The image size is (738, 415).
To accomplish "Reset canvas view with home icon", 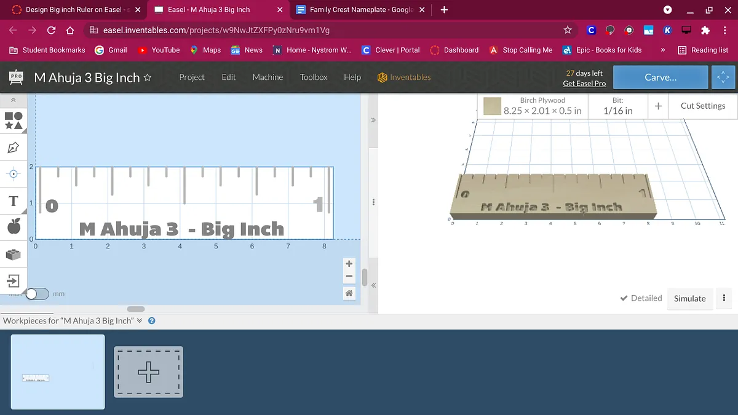I will 349,293.
